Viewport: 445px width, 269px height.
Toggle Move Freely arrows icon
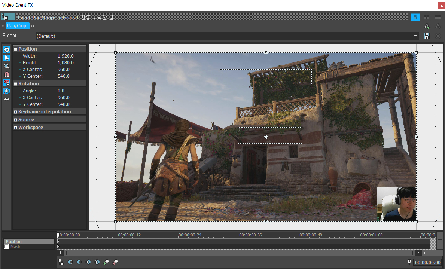[x=6, y=99]
